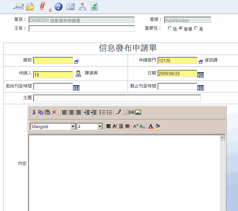Insert an image into the content
238x211 pixels.
coord(138,112)
